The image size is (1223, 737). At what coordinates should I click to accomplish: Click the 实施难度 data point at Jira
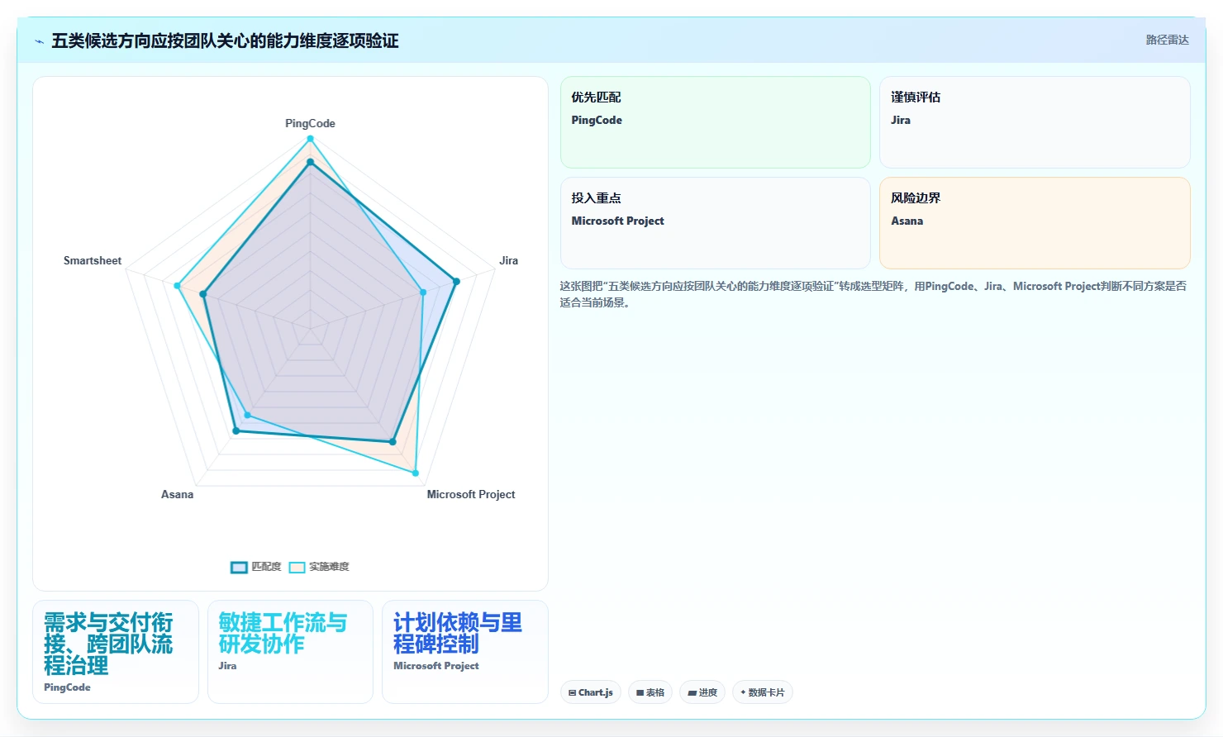(x=423, y=292)
